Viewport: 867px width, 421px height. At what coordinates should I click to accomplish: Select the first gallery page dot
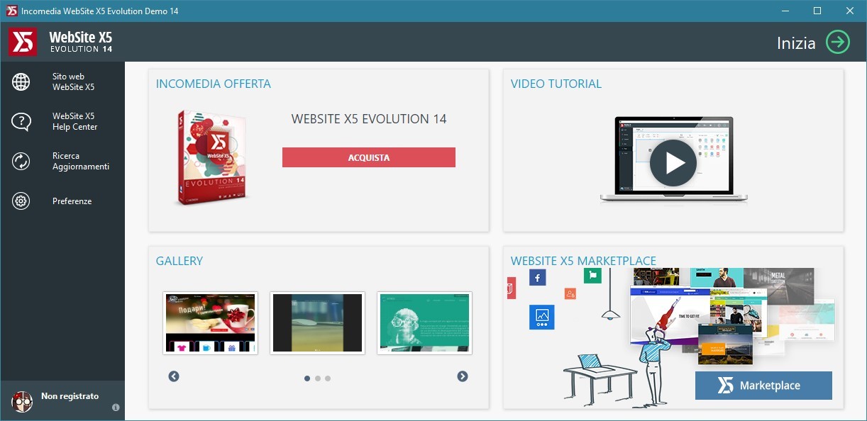coord(307,378)
